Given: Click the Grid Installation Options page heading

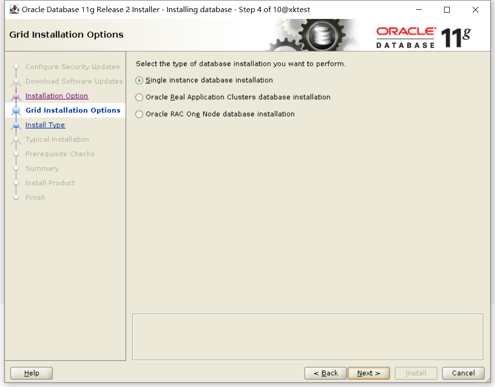Looking at the screenshot, I should click(x=66, y=35).
